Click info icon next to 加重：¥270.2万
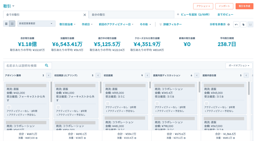 185,138
